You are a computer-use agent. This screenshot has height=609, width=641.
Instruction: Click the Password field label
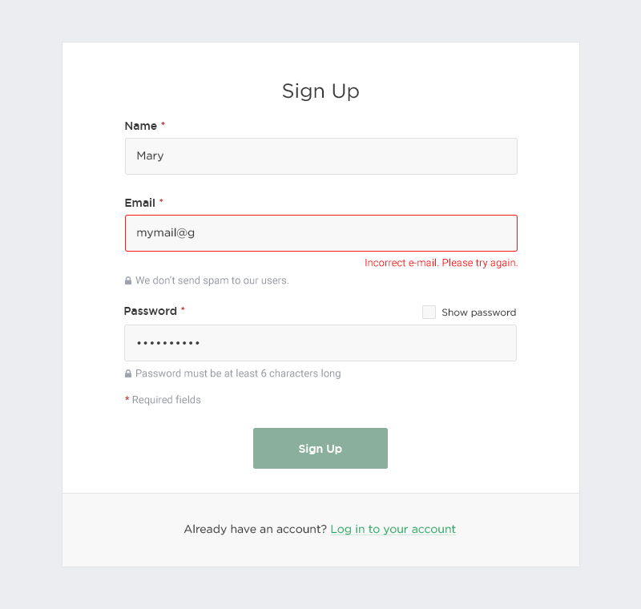(149, 311)
